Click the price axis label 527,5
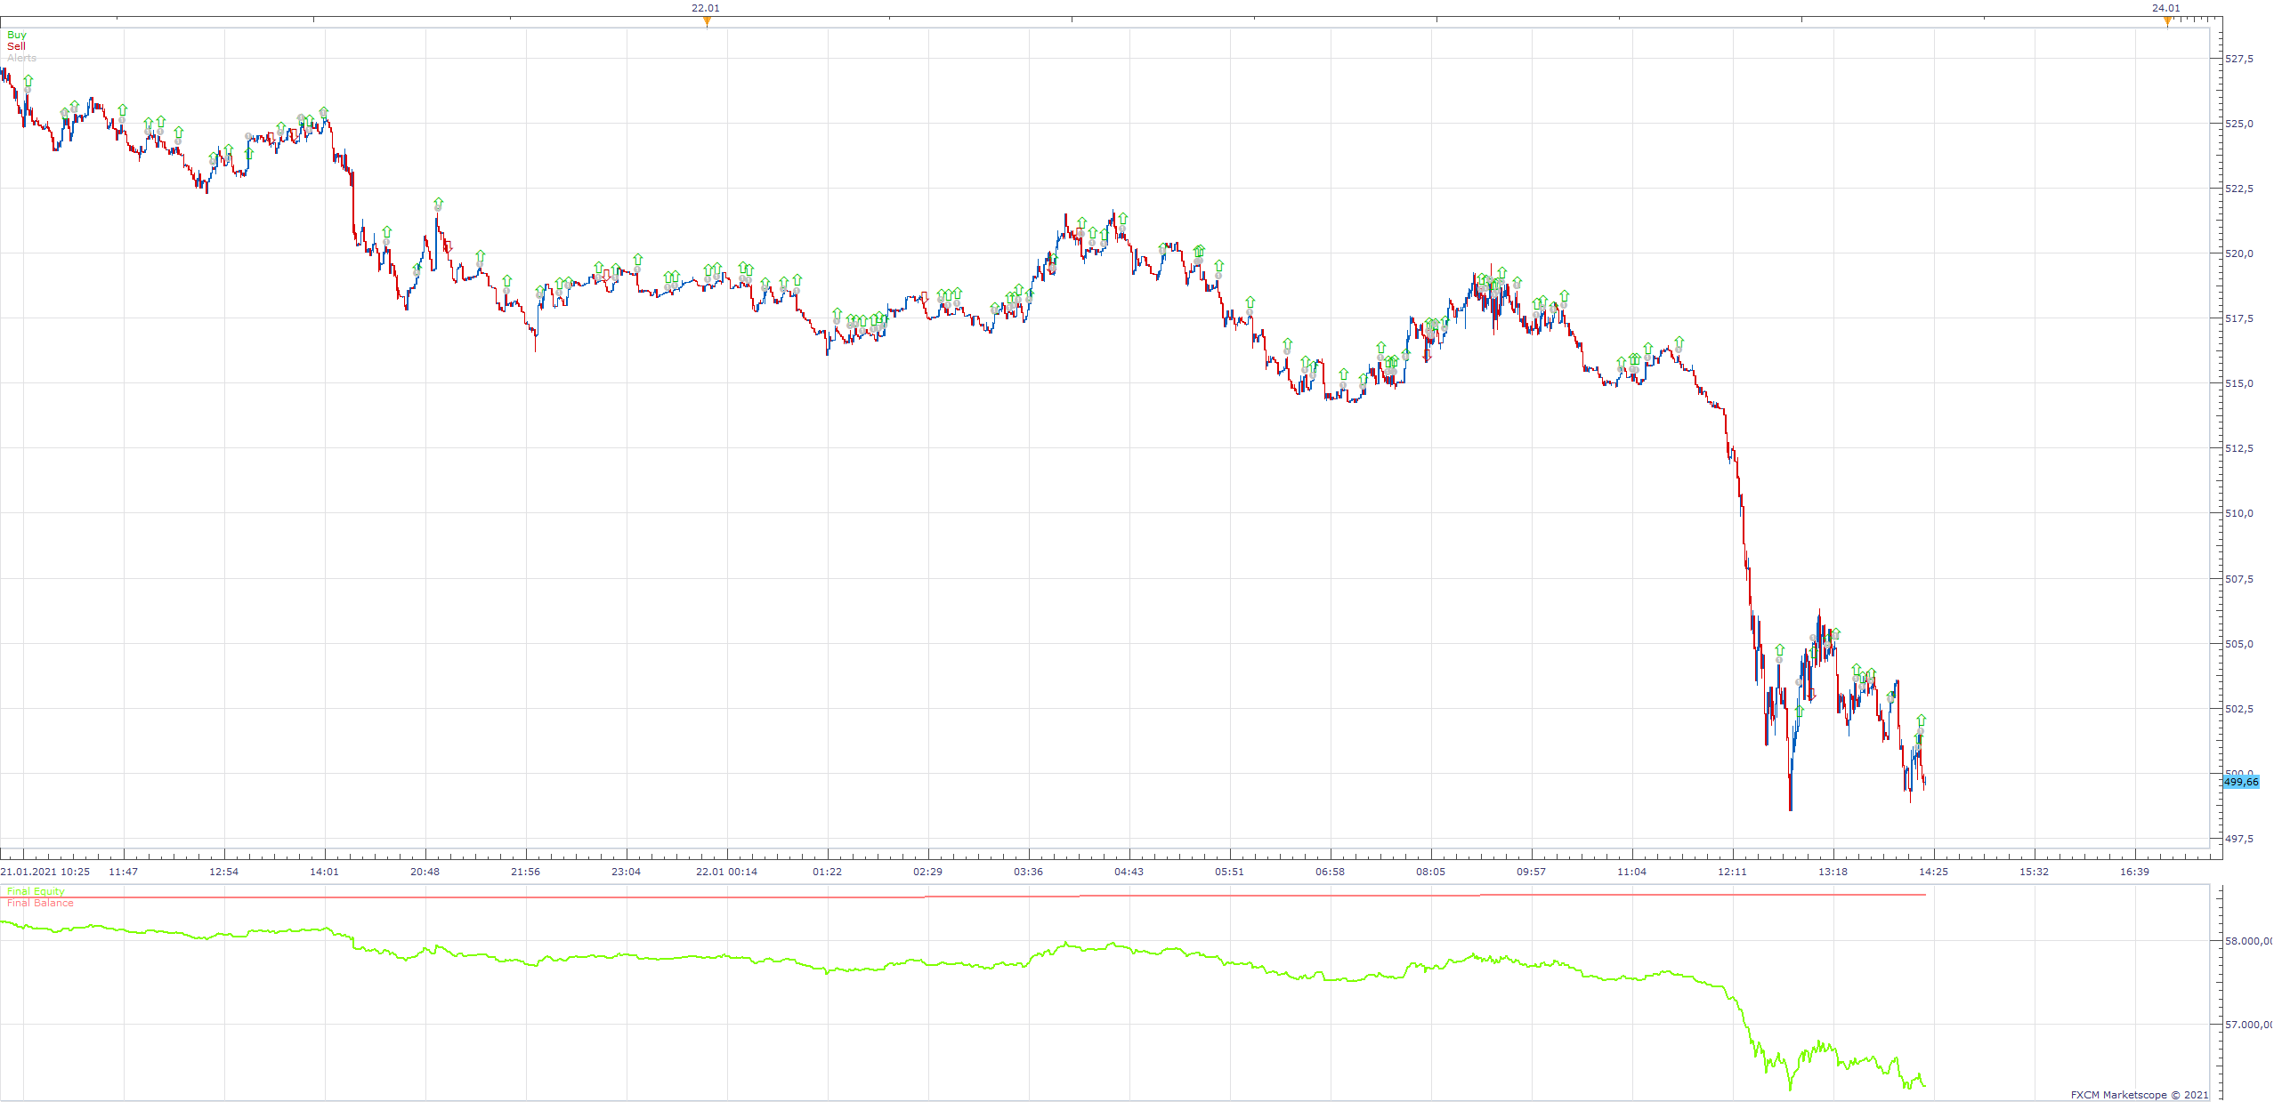The height and width of the screenshot is (1102, 2274). 2239,59
